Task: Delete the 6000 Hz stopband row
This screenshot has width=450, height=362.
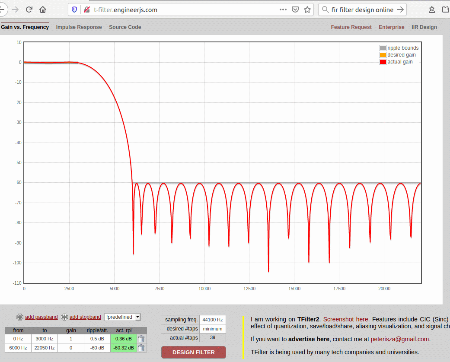Action: tap(141, 348)
